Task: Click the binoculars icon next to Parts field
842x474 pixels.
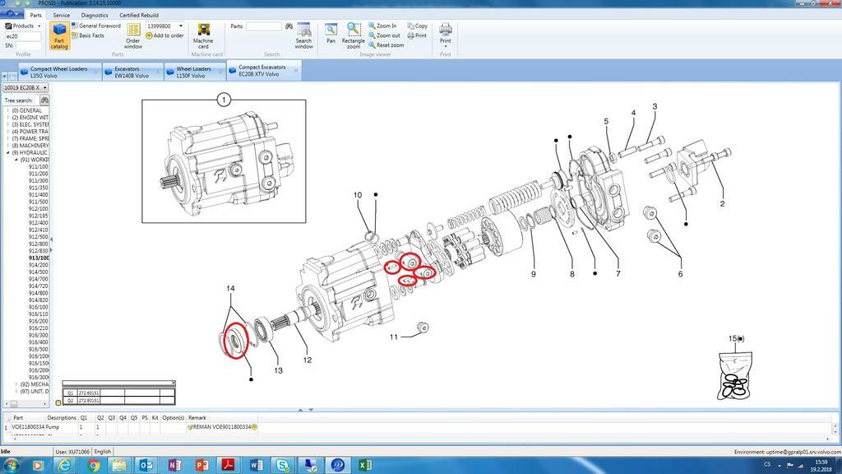Action: point(289,26)
